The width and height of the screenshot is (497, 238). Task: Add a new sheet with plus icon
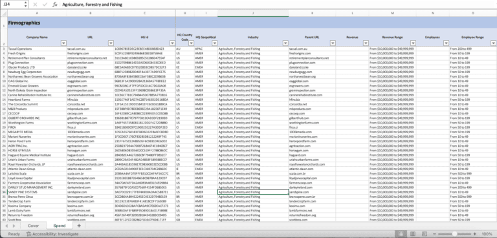(x=79, y=226)
